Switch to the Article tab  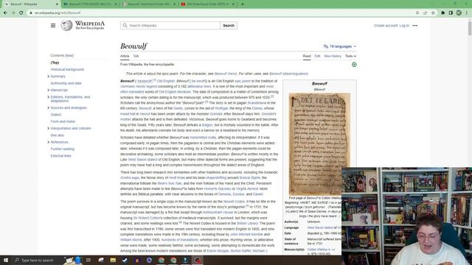click(x=125, y=56)
